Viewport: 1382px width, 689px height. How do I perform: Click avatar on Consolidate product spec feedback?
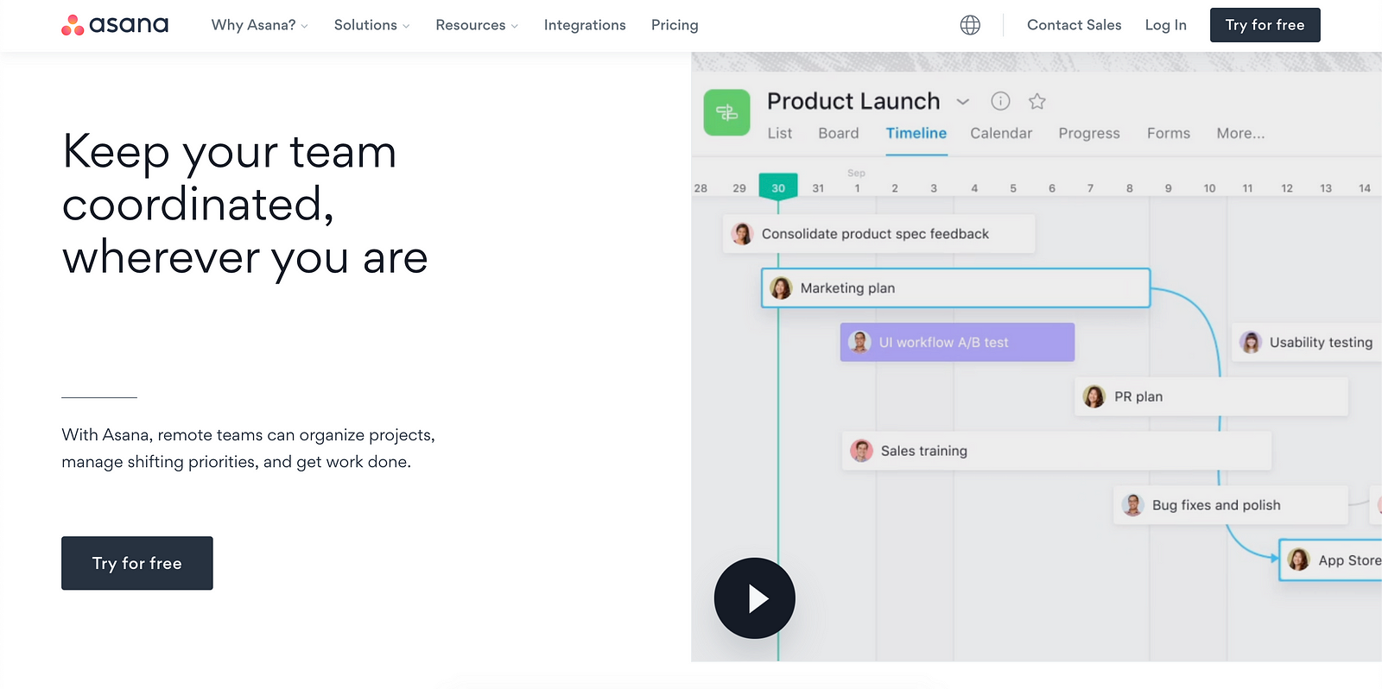tap(742, 234)
